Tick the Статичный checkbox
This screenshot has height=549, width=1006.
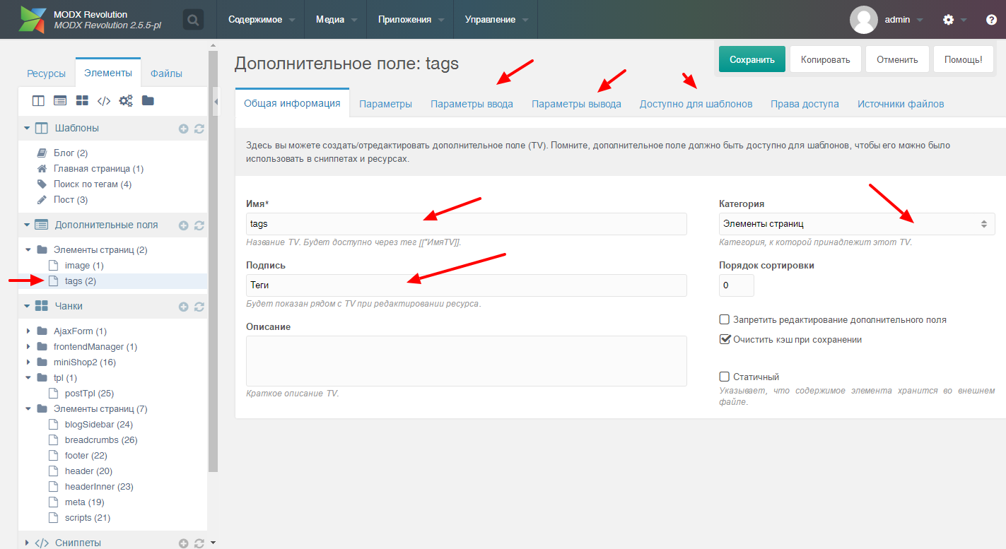(724, 377)
